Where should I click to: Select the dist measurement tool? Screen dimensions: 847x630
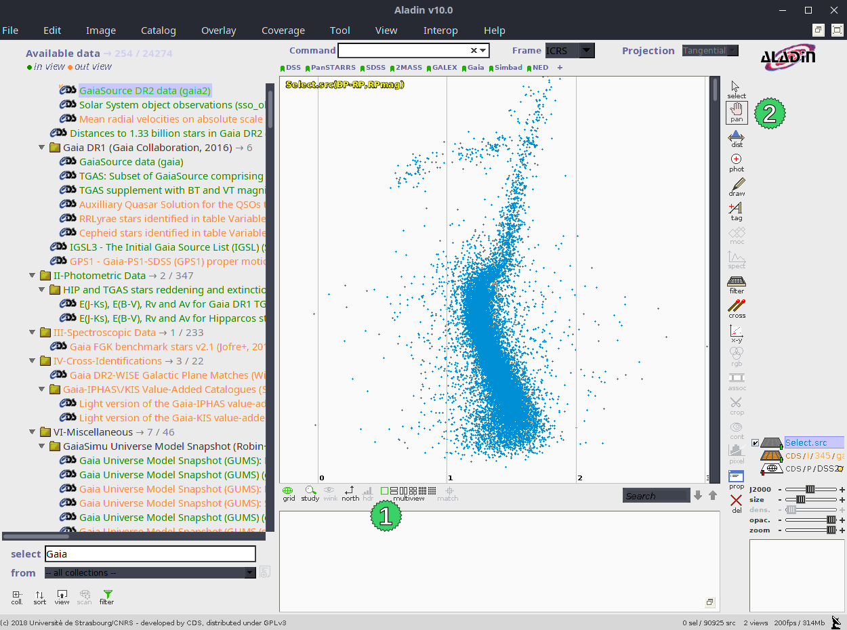pyautogui.click(x=737, y=138)
